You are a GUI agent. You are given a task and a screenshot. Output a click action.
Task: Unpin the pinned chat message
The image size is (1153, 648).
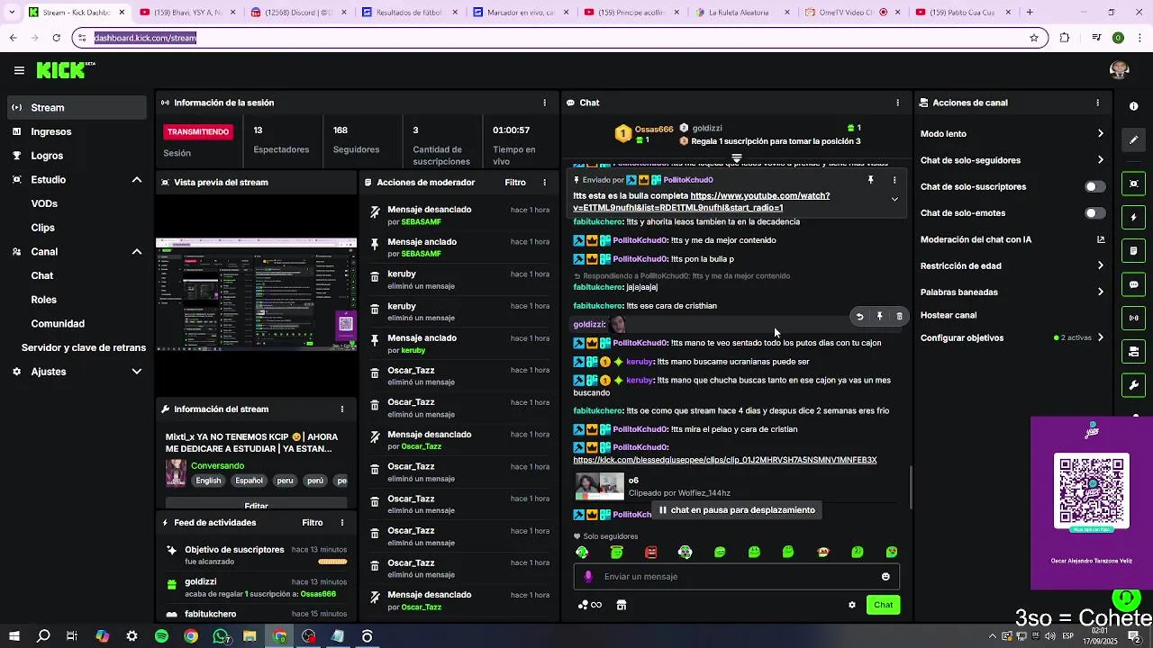[870, 180]
